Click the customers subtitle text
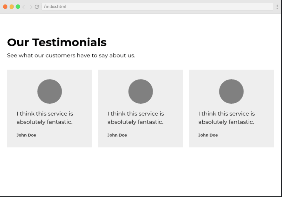 tap(71, 55)
